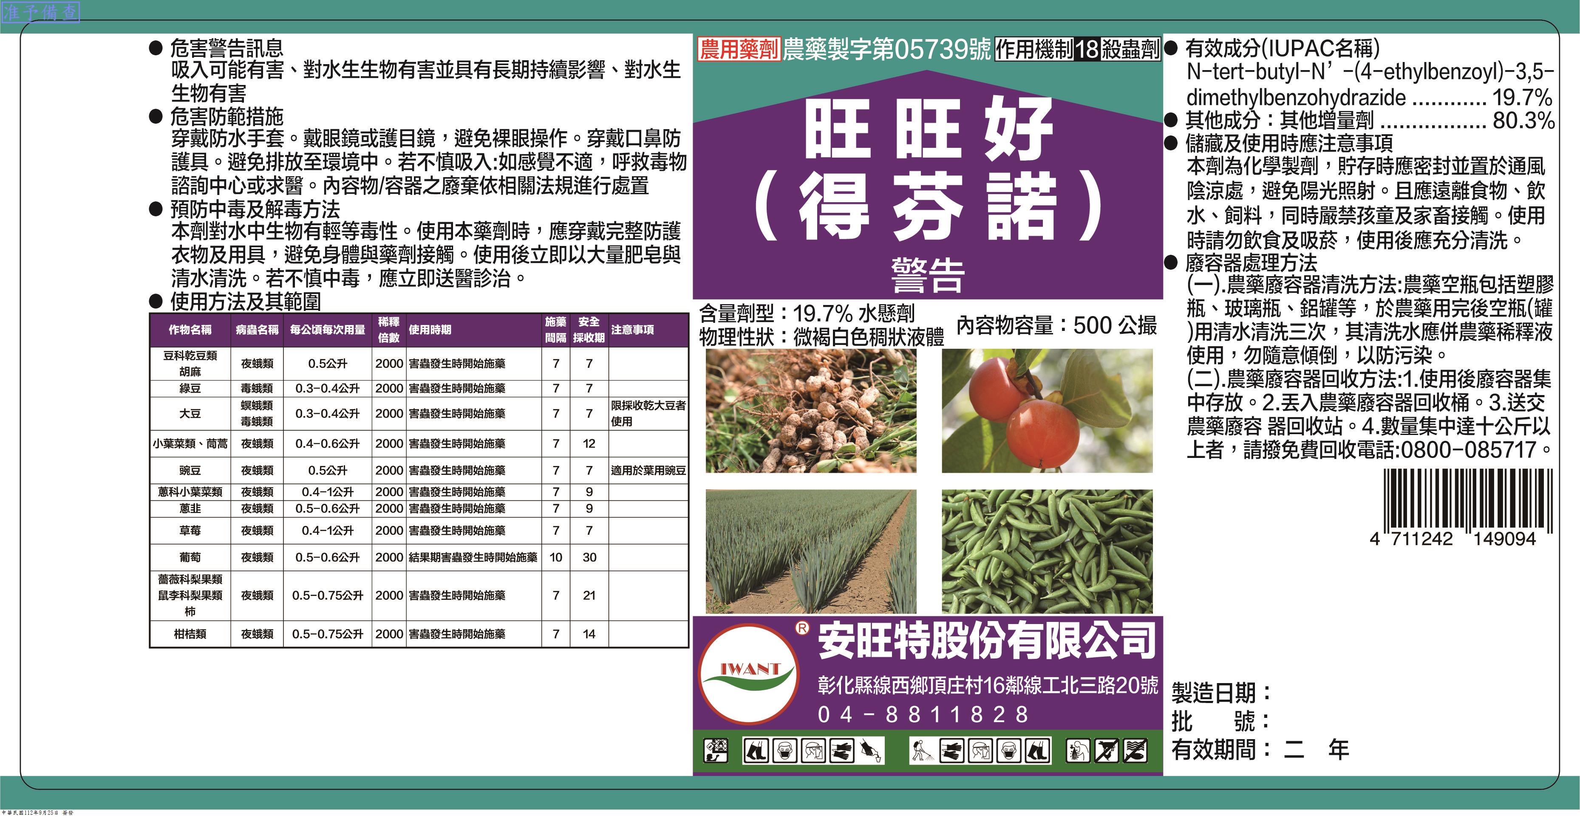
Task: Click the face shield pictogram in the spraying group
Action: click(980, 751)
